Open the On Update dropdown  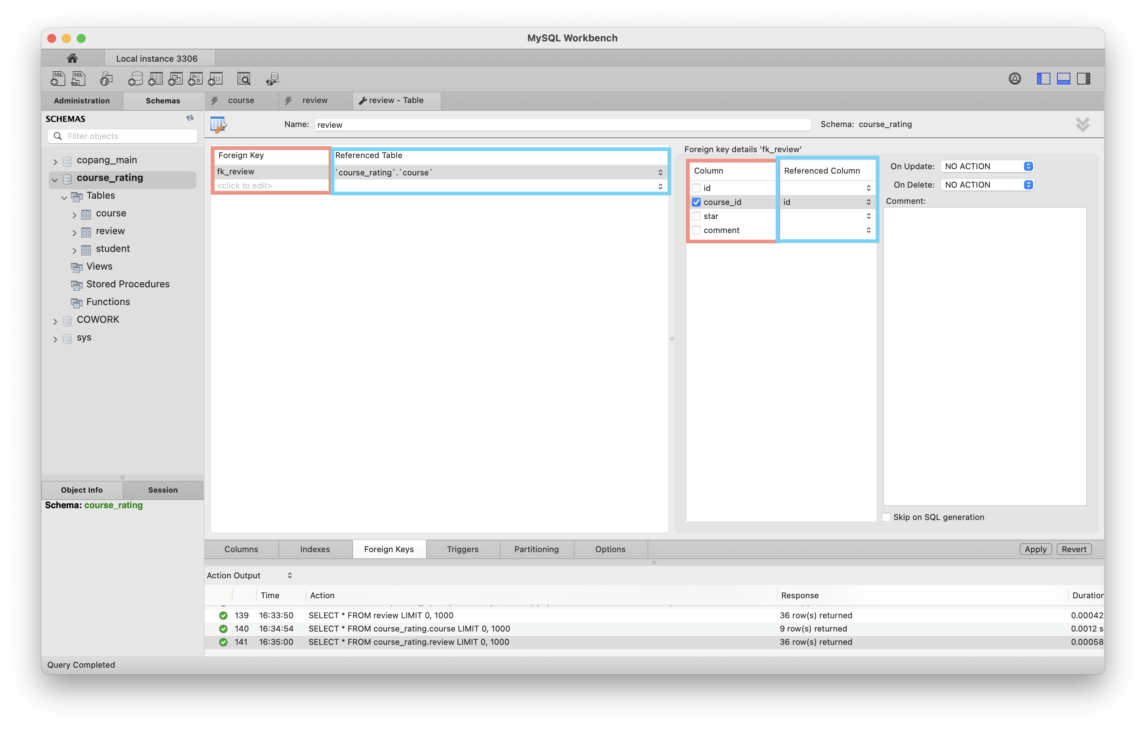(987, 166)
